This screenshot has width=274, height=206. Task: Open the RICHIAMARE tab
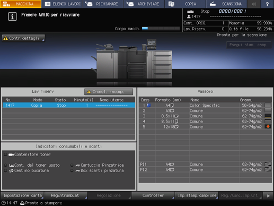(103, 4)
